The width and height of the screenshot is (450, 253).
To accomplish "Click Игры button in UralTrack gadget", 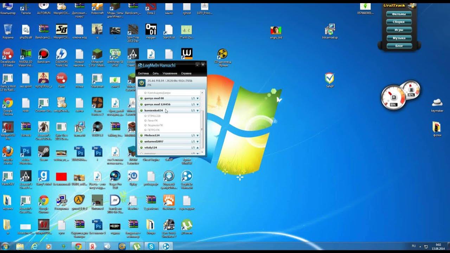I will (x=399, y=30).
